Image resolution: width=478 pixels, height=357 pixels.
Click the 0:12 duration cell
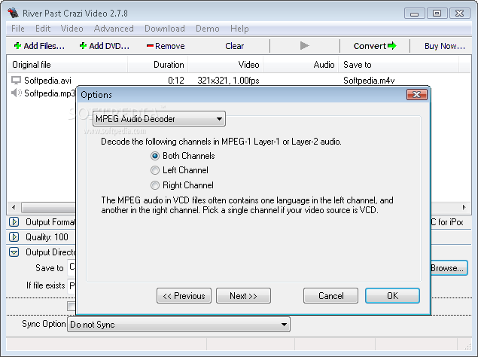176,81
